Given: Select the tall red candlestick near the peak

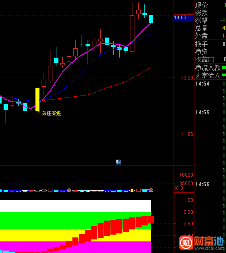Looking at the screenshot, I should (132, 33).
